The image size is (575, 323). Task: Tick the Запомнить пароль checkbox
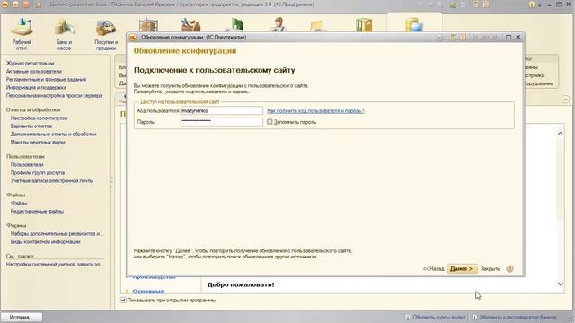270,122
